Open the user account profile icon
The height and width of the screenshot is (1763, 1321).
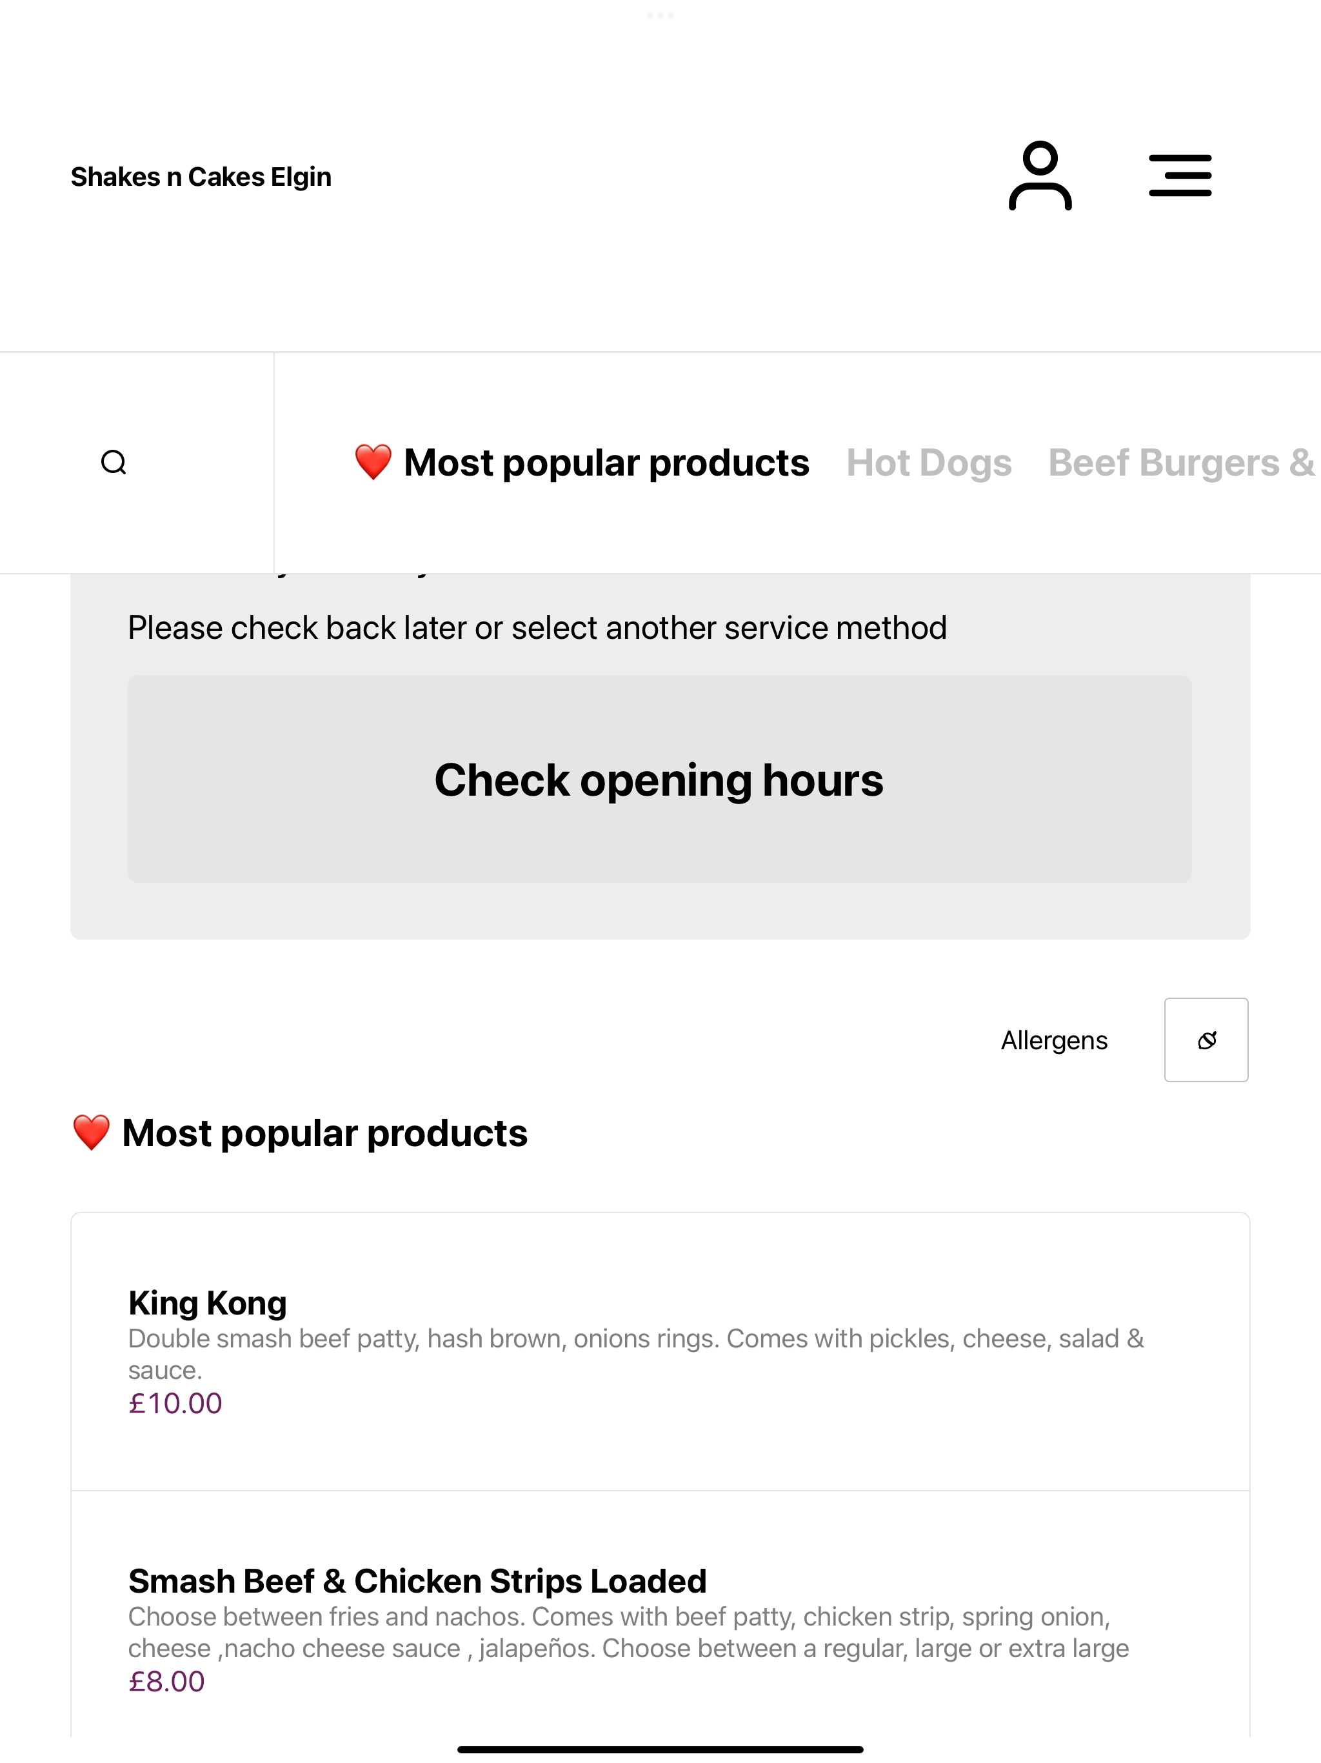tap(1040, 176)
